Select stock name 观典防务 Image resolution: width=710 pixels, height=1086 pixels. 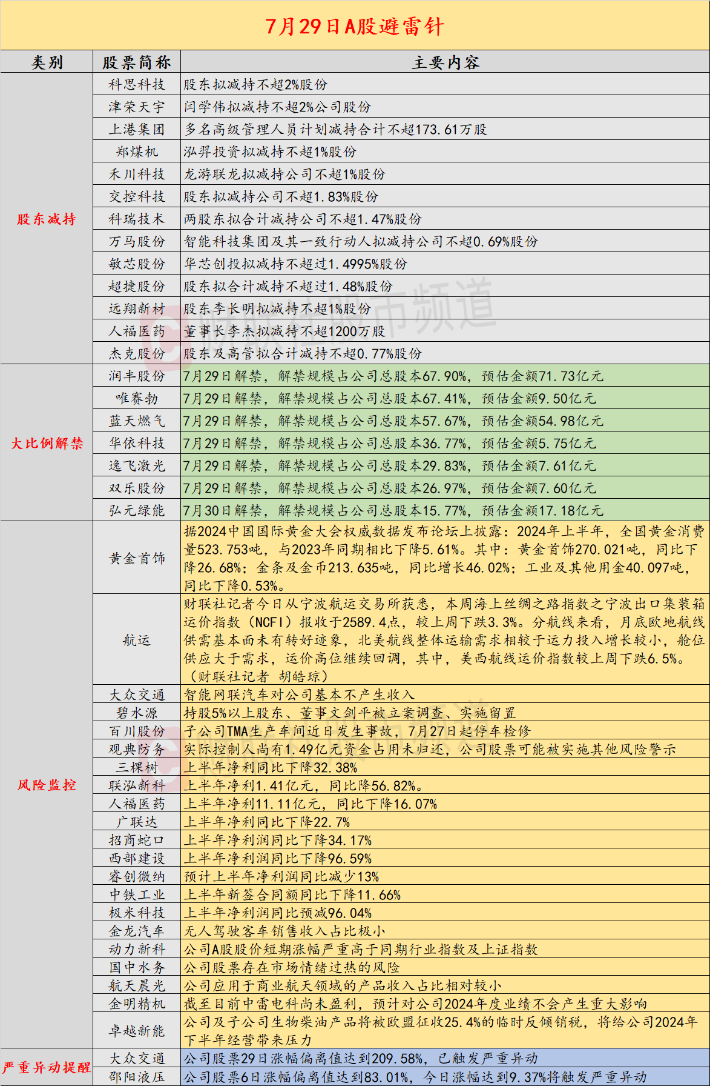click(137, 749)
